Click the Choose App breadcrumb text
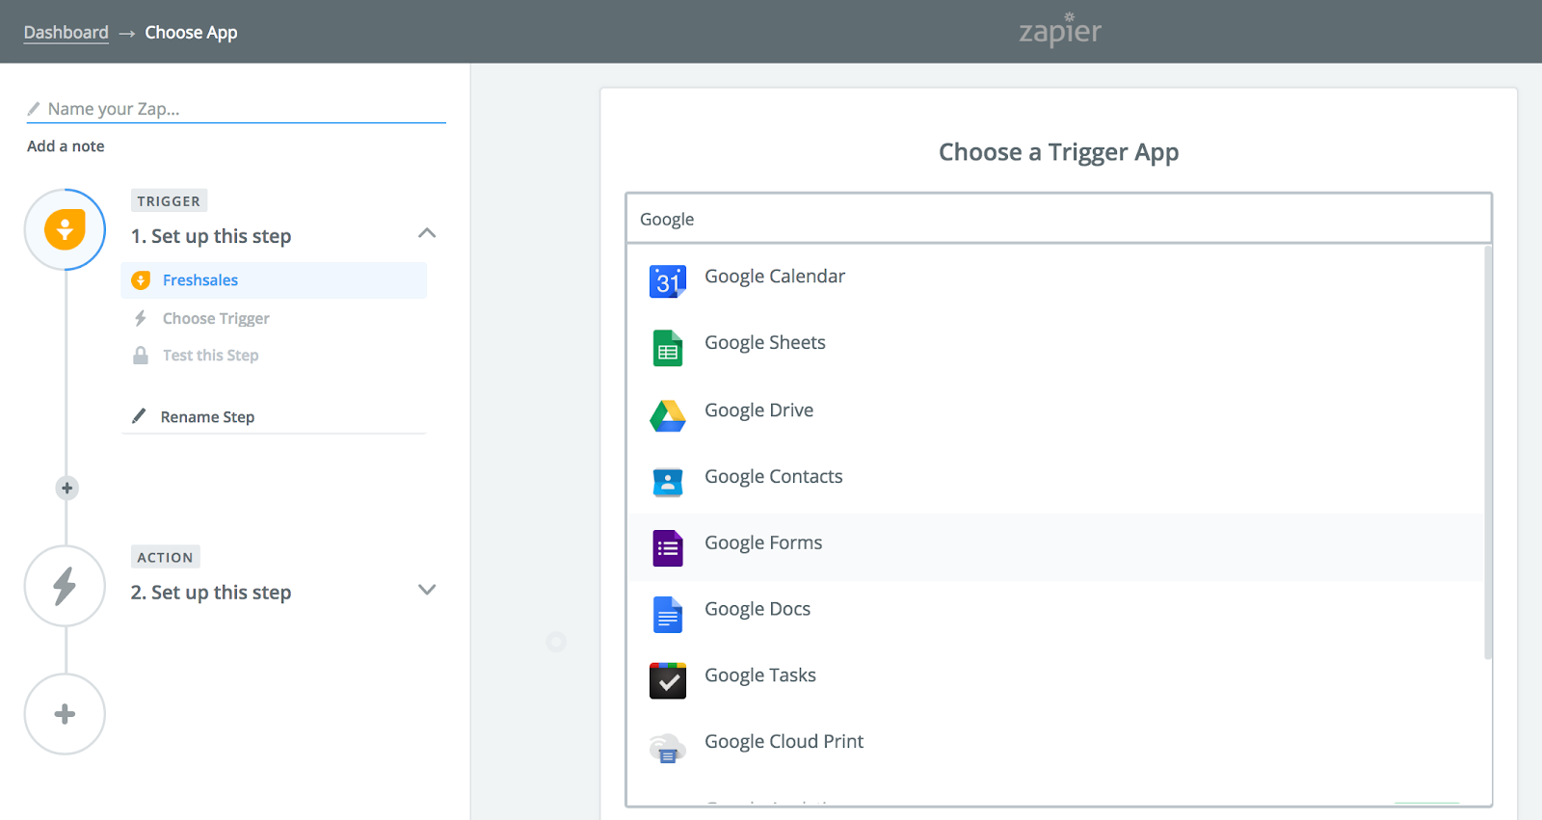The width and height of the screenshot is (1542, 820). 191,32
